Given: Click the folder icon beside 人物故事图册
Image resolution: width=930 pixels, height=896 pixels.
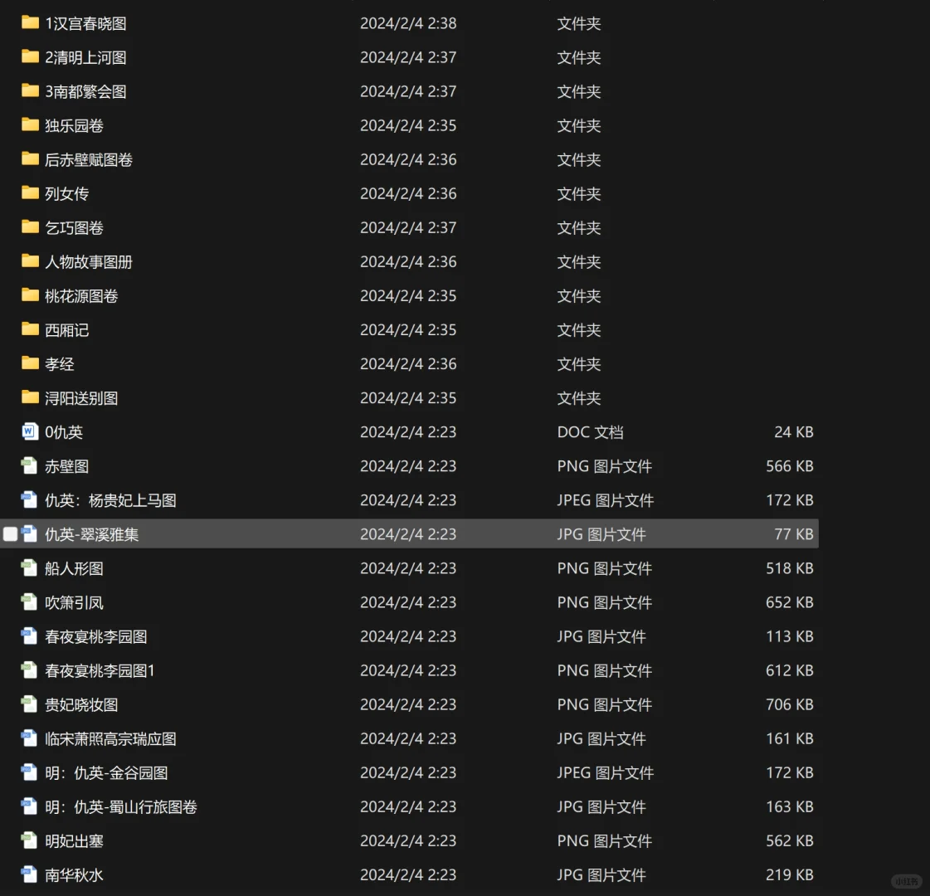Looking at the screenshot, I should click(30, 261).
